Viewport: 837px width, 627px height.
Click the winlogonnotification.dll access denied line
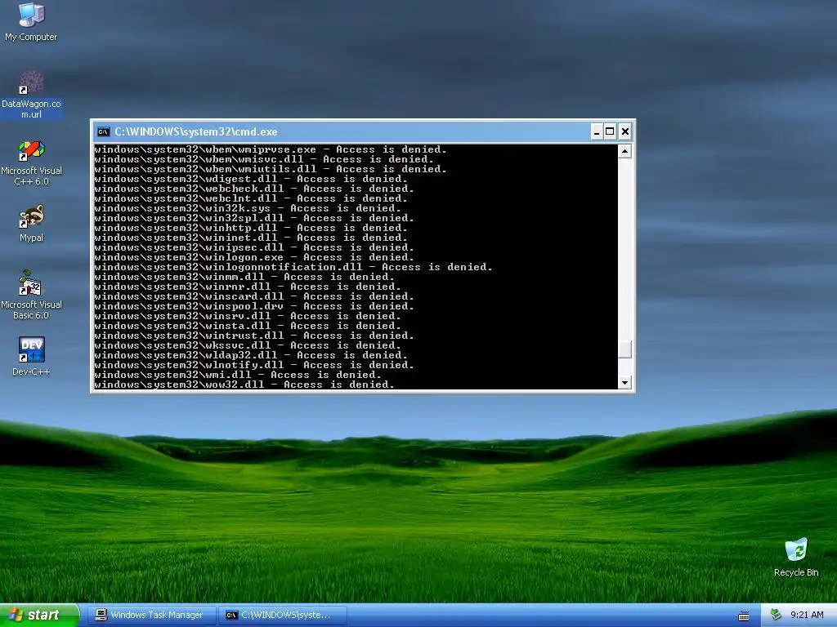293,267
